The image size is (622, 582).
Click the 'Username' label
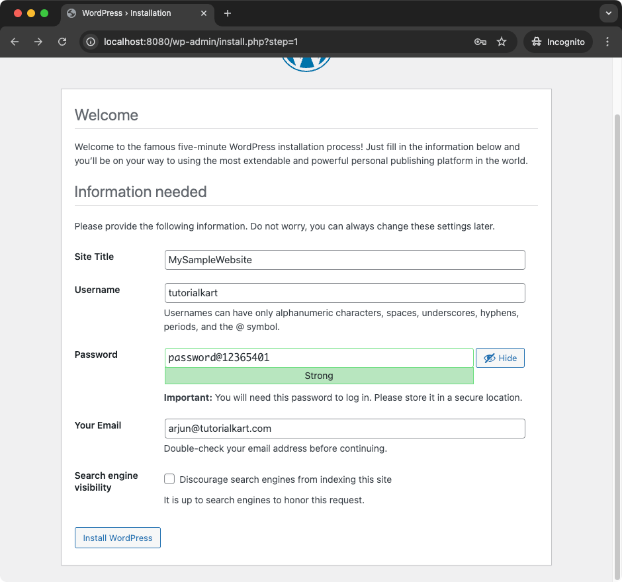coord(97,290)
